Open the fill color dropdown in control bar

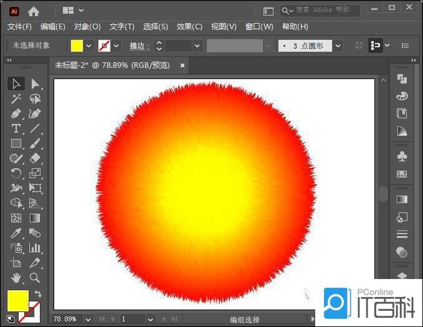pyautogui.click(x=88, y=46)
